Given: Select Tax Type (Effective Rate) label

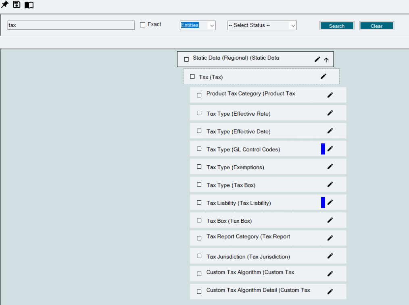Looking at the screenshot, I should click(238, 114).
